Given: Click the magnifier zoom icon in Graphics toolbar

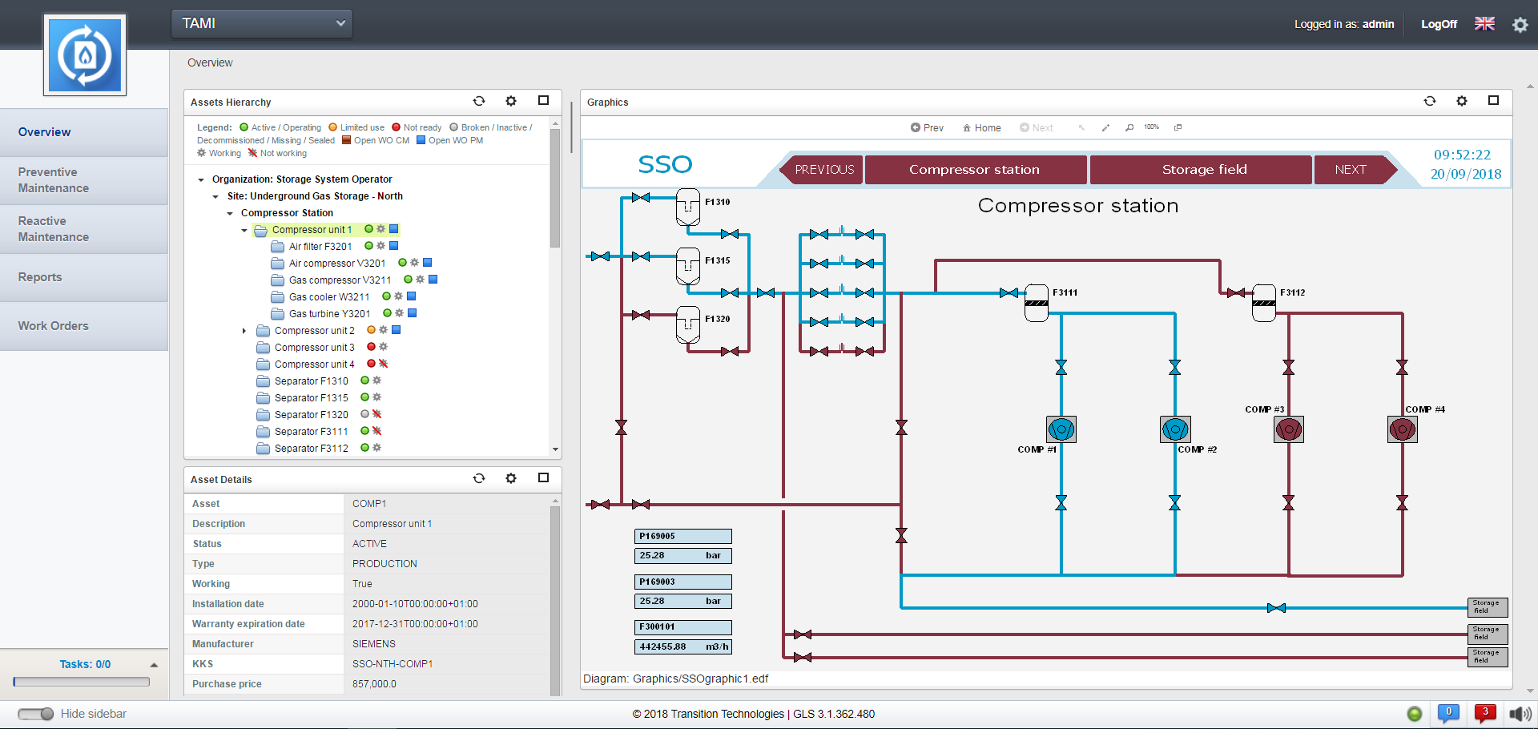Looking at the screenshot, I should pos(1129,127).
